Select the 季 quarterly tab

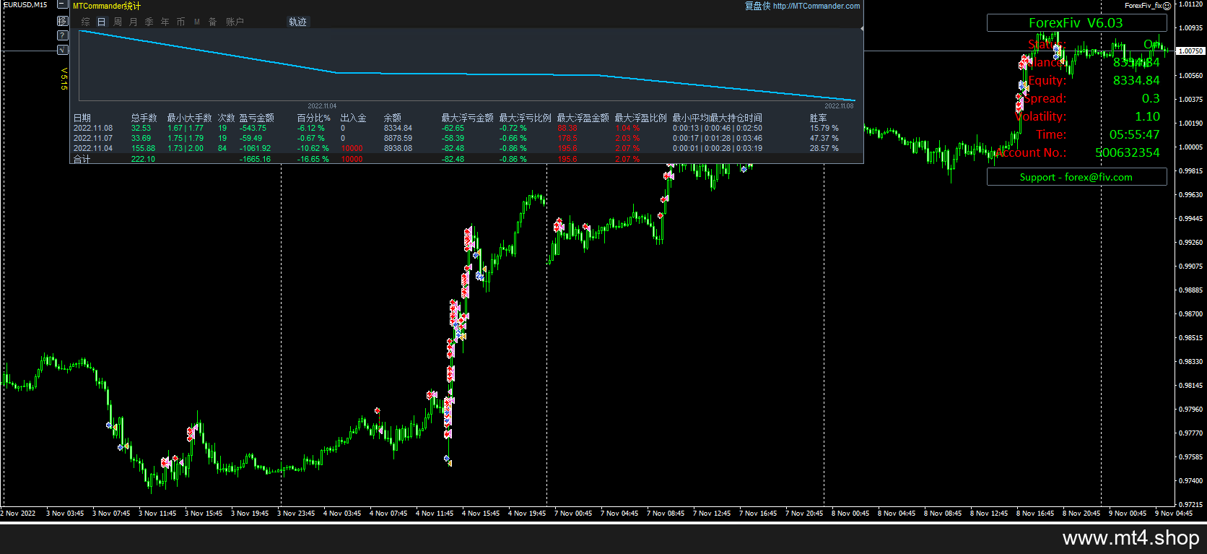click(149, 22)
